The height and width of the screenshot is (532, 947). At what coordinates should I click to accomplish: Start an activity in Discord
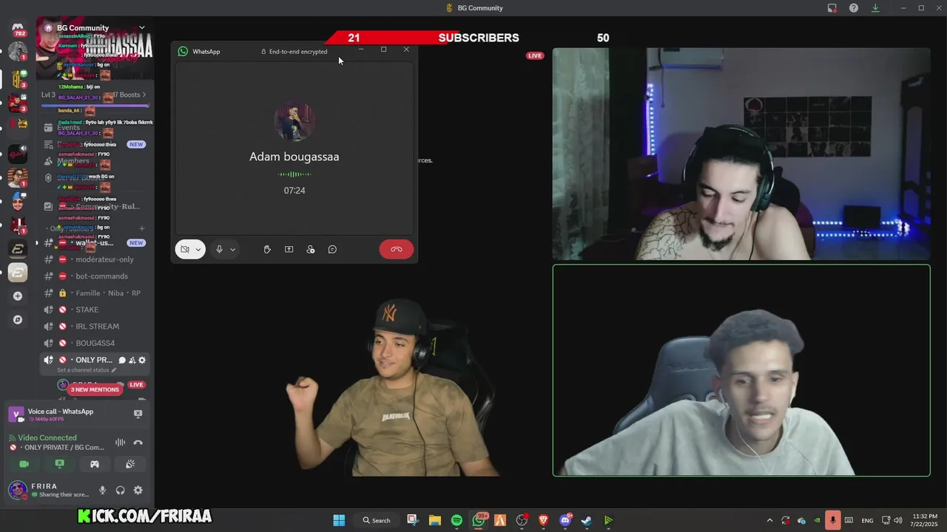95,464
